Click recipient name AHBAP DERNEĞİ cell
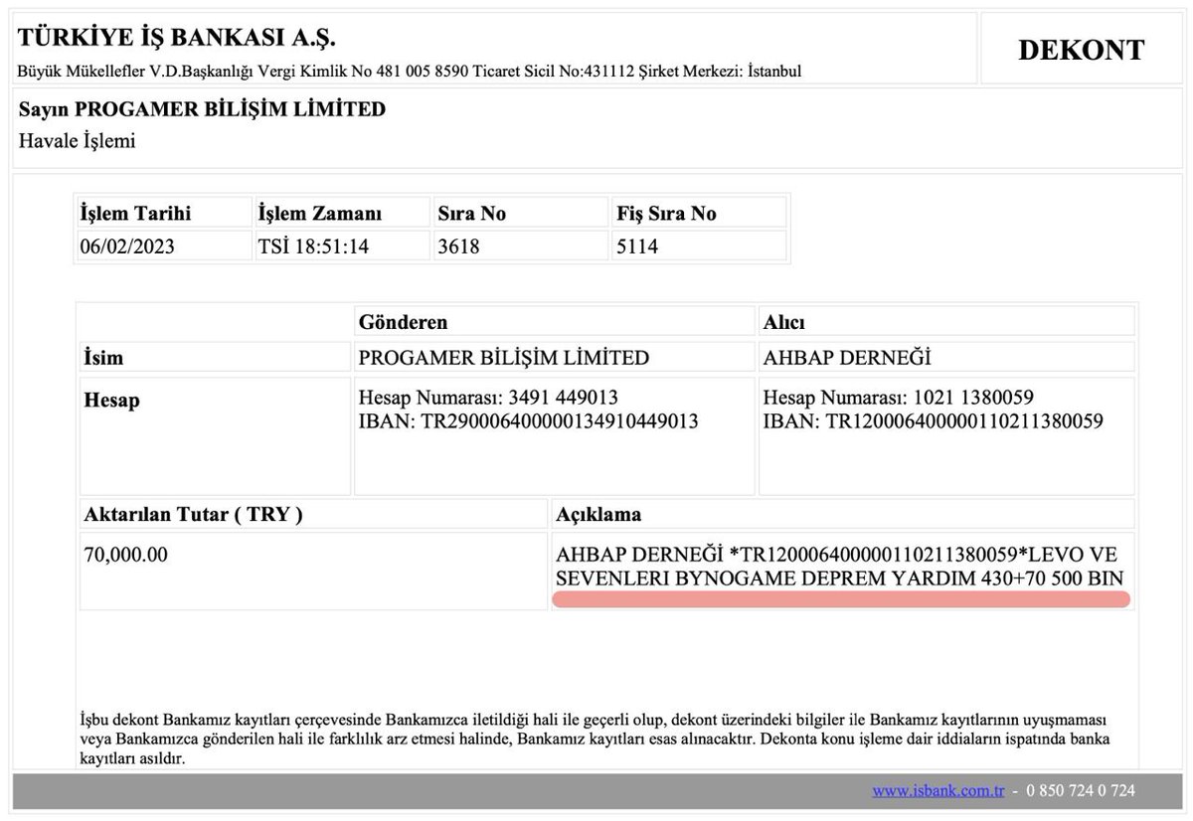 946,358
